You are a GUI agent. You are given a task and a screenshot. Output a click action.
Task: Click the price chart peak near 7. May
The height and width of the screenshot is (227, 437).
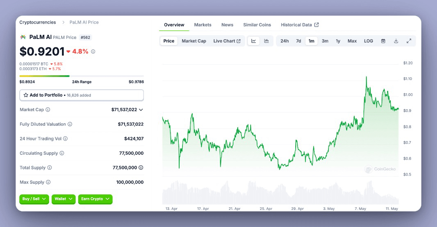click(366, 77)
